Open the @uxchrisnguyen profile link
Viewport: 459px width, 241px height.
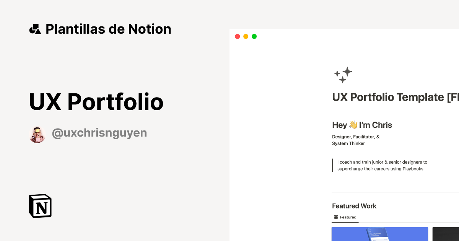pyautogui.click(x=99, y=132)
